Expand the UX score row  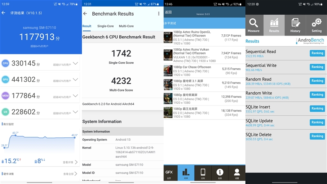(75, 112)
